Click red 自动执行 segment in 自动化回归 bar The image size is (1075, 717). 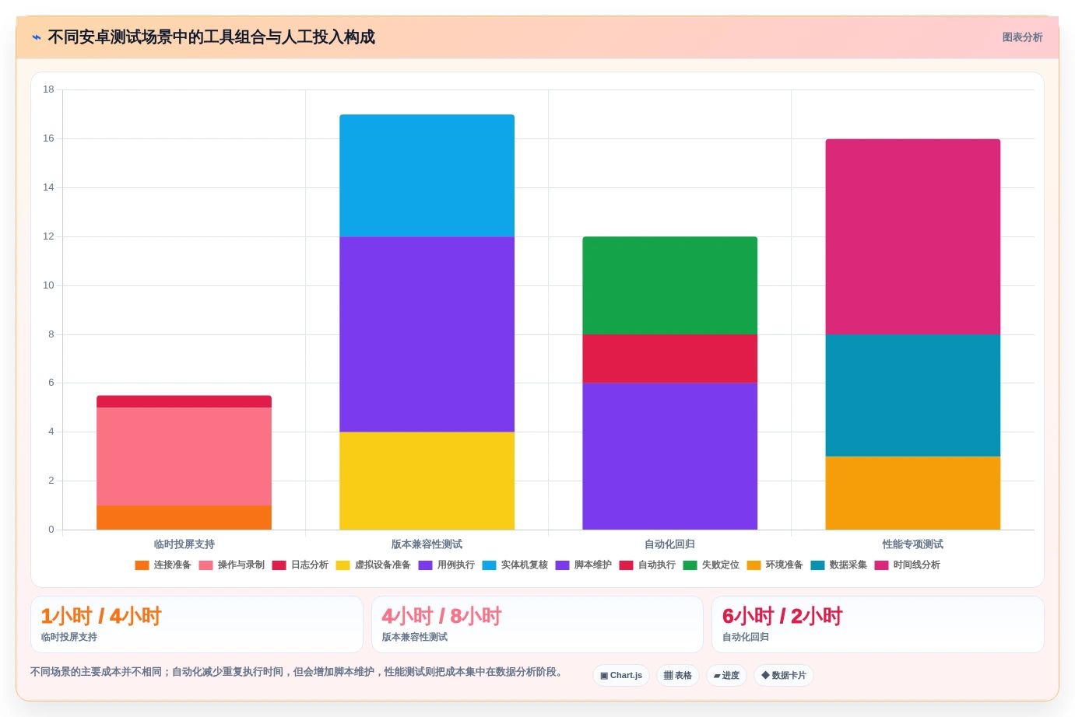(x=669, y=358)
